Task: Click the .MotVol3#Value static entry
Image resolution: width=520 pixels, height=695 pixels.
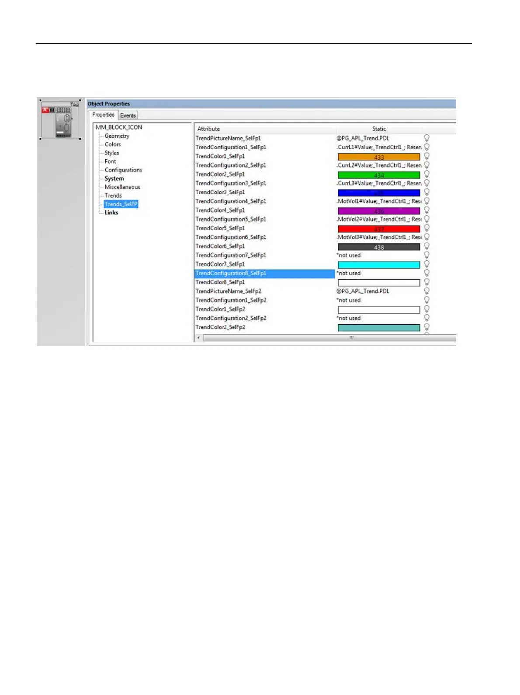Action: pos(379,237)
